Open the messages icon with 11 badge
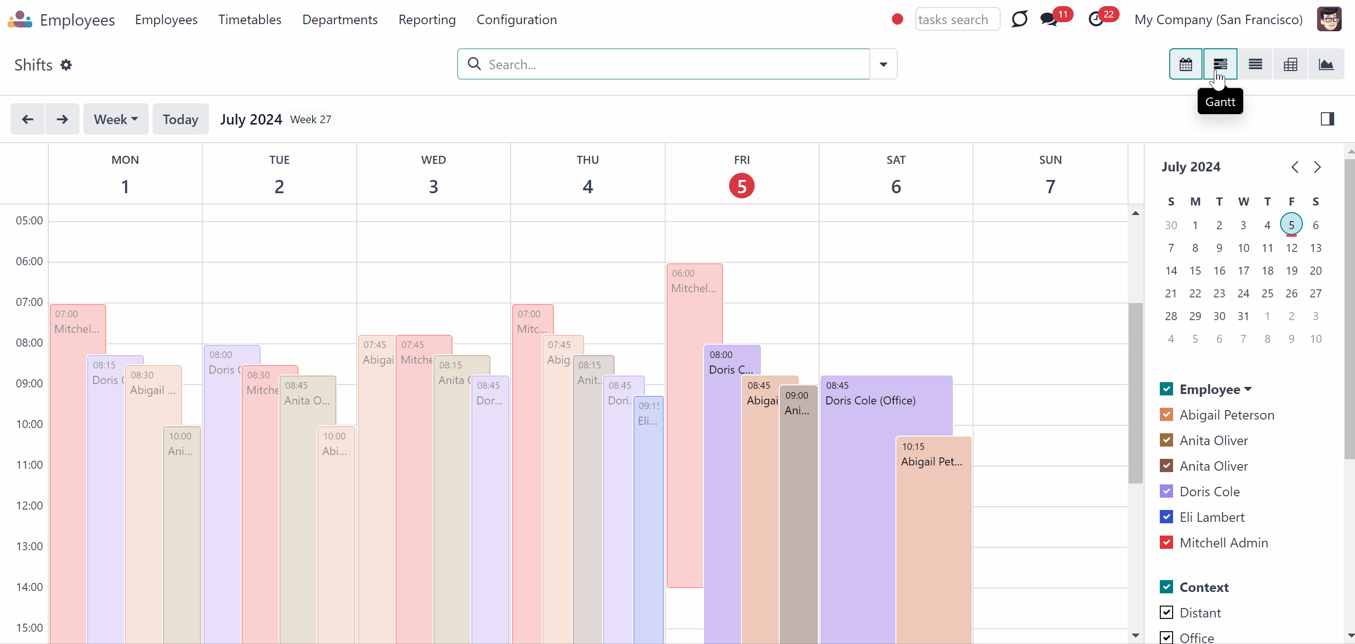Viewport: 1355px width, 644px height. tap(1049, 19)
